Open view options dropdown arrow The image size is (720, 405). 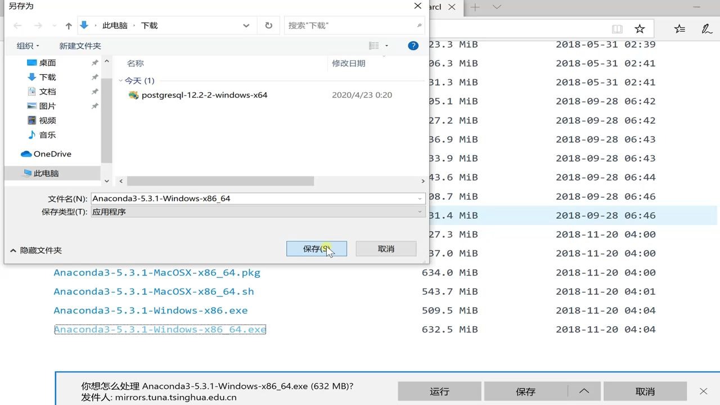click(x=387, y=46)
